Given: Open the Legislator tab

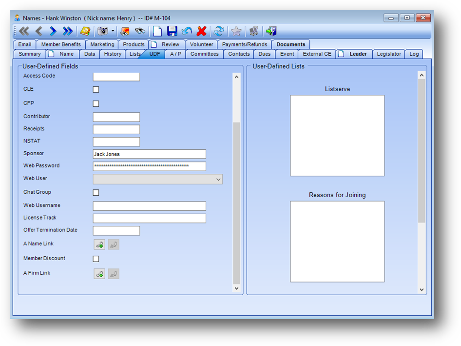Looking at the screenshot, I should coord(389,54).
